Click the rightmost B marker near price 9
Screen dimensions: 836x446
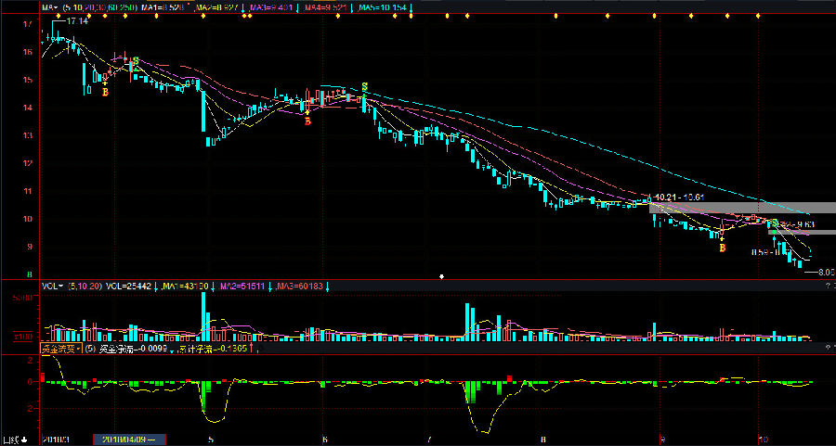click(722, 248)
